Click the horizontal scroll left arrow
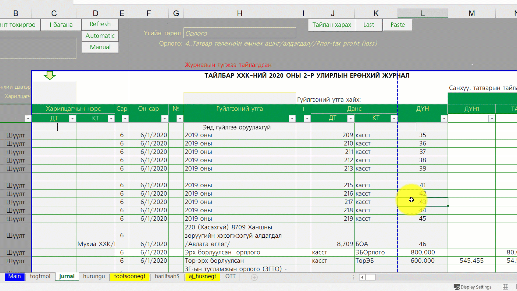Viewport: 517px width, 291px height. pyautogui.click(x=362, y=277)
